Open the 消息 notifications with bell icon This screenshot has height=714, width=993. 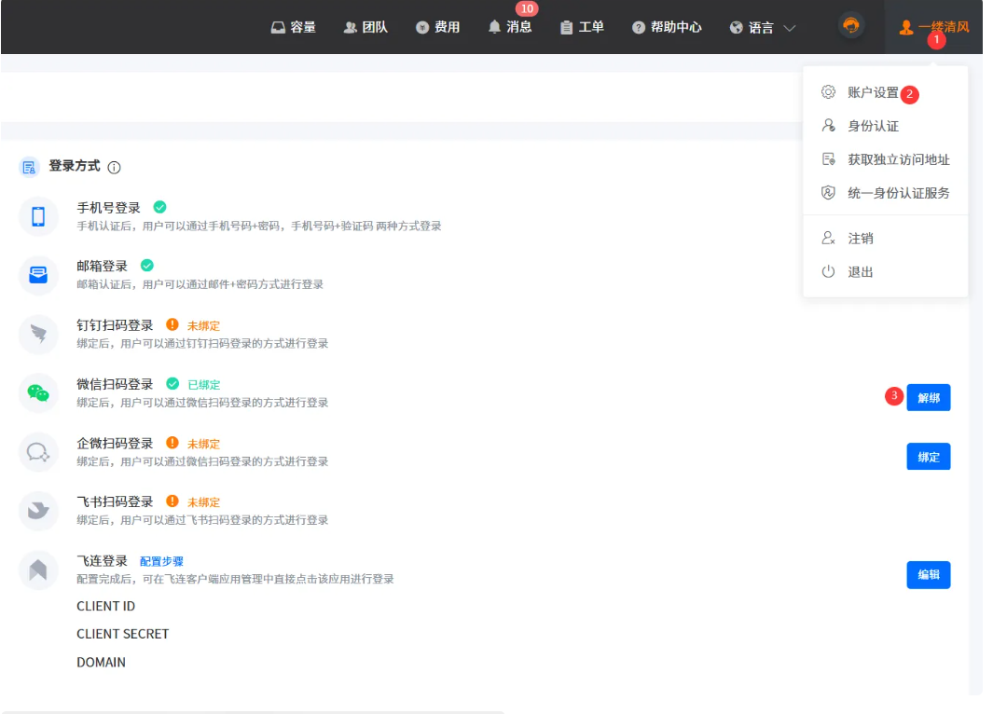click(510, 27)
